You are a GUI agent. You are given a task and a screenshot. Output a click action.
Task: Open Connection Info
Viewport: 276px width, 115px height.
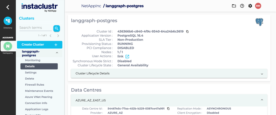point(36,103)
